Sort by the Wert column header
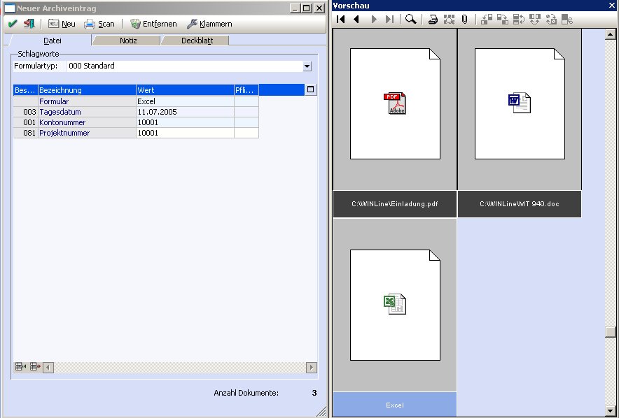Image resolution: width=619 pixels, height=418 pixels. pos(185,90)
